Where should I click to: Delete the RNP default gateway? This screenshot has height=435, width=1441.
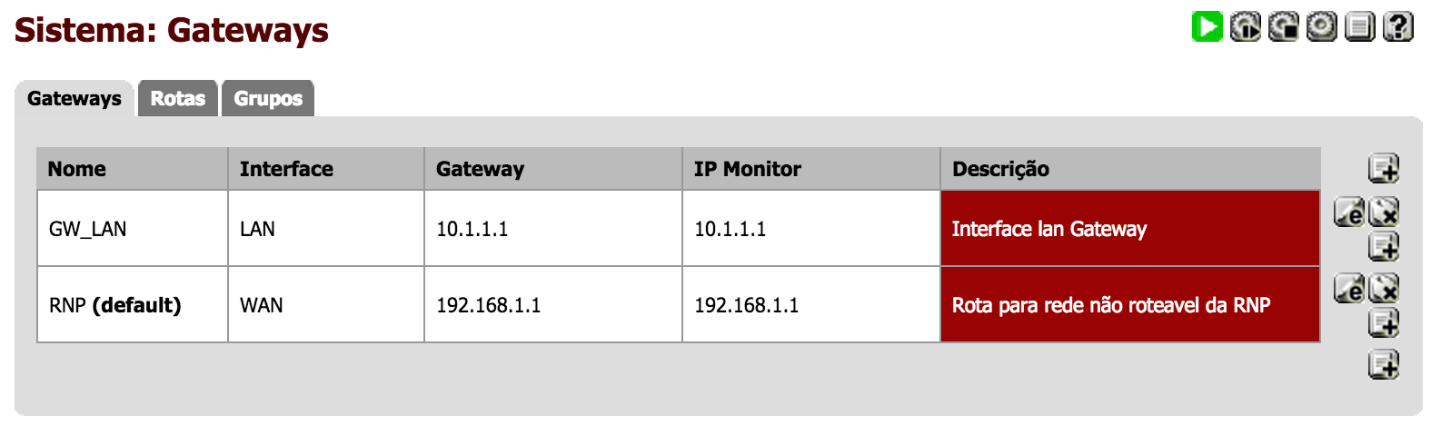point(1384,289)
